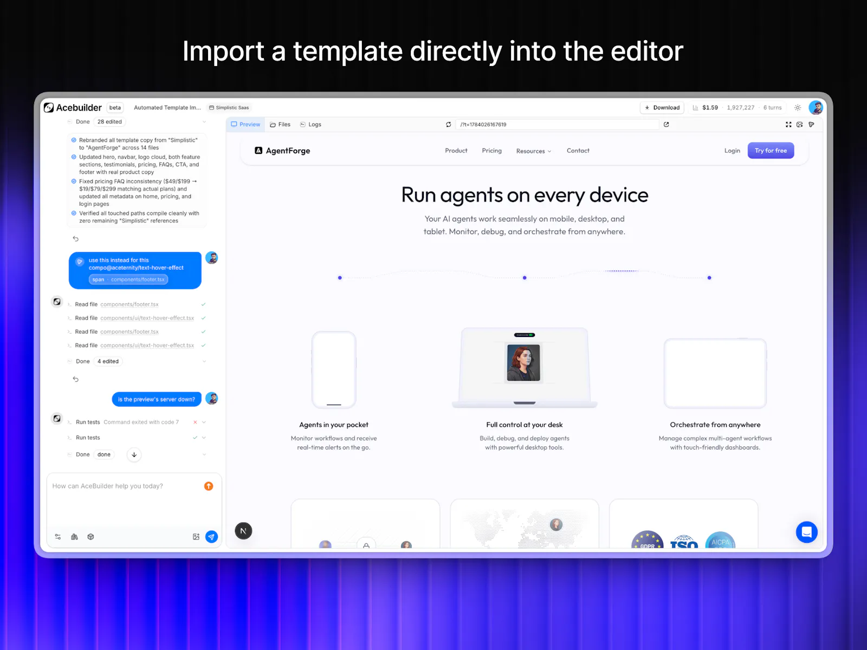
Task: Send the message with blue paper plane button
Action: click(x=212, y=537)
